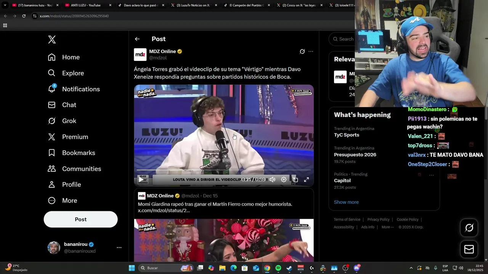Click the MDZ Online post avatar
This screenshot has height=274, width=488.
pyautogui.click(x=140, y=54)
